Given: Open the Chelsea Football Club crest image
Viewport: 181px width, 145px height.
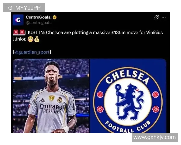Looking at the screenshot, I should pyautogui.click(x=128, y=96).
